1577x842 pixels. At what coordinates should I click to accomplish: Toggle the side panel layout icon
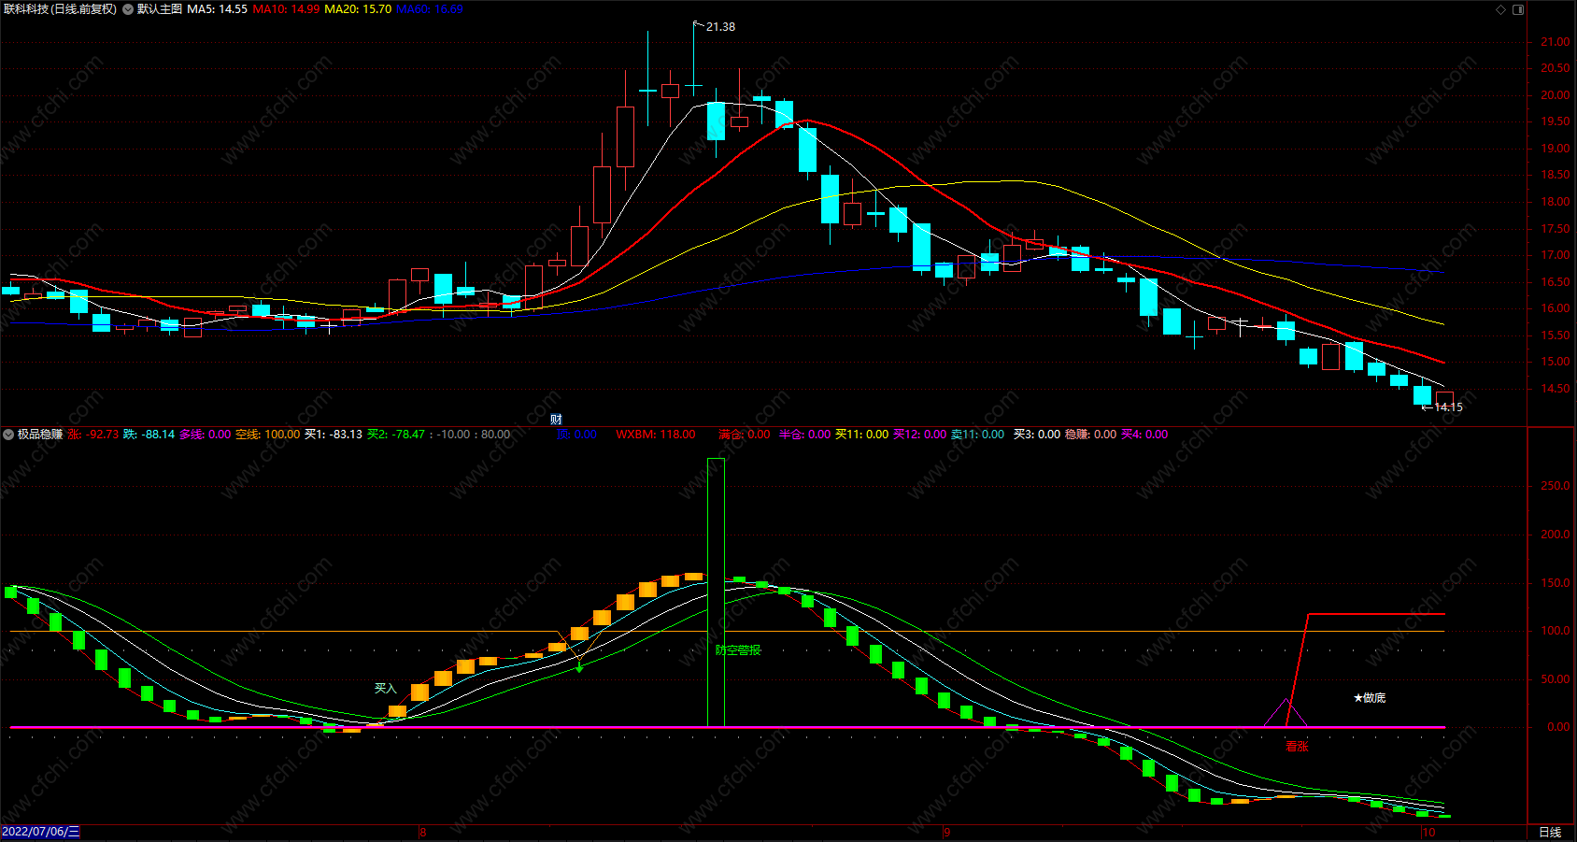tap(1518, 9)
